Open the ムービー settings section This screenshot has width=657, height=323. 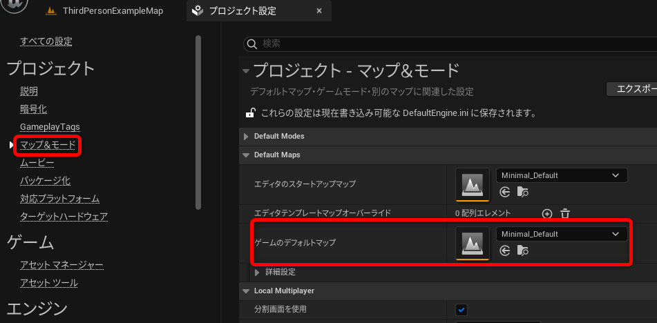(x=37, y=163)
